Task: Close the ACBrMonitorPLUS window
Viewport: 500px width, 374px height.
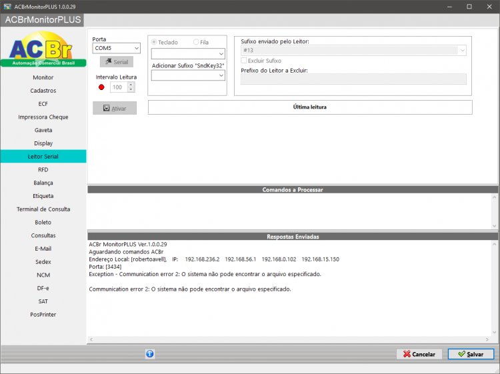Action: [x=489, y=7]
